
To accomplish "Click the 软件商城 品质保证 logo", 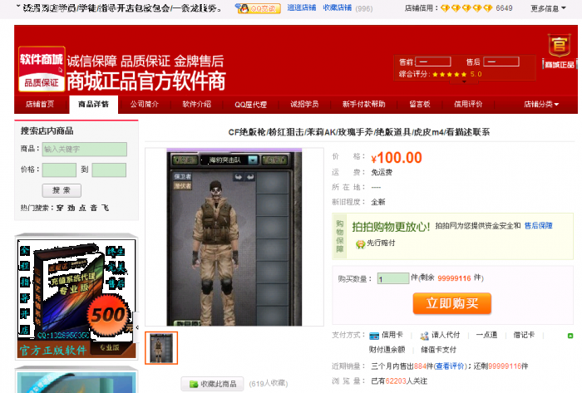I will tap(42, 69).
